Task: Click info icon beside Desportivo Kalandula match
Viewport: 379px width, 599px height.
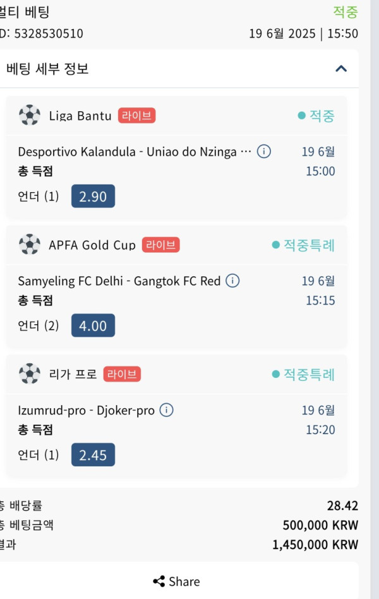Action: (264, 151)
